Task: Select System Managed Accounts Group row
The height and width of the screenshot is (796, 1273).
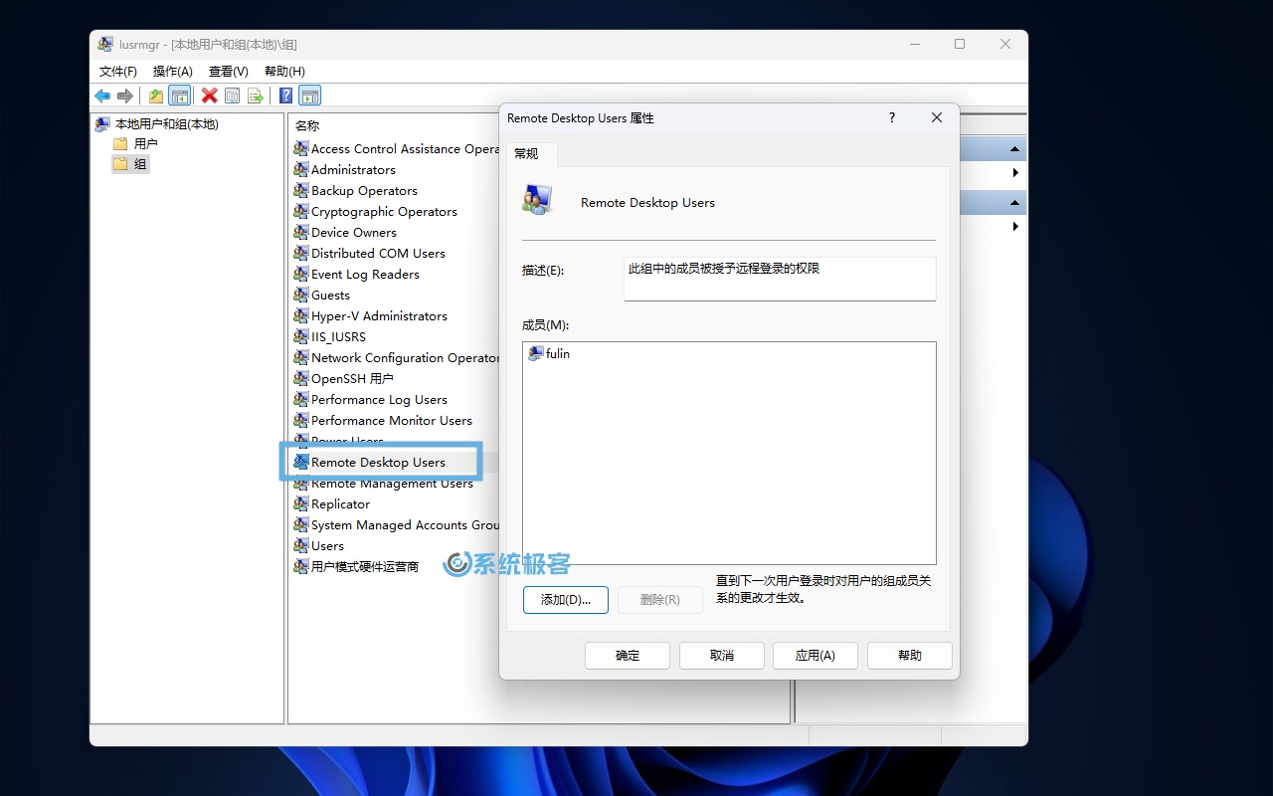Action: click(x=396, y=524)
